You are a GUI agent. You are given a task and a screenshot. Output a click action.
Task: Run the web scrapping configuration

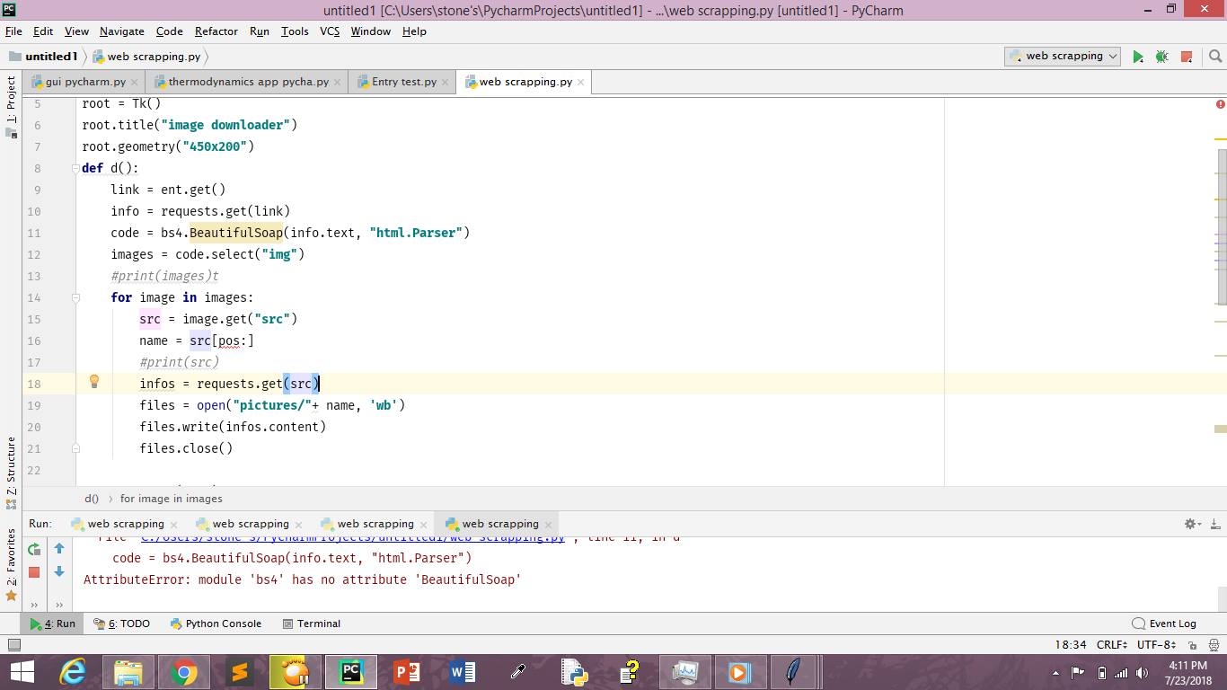1138,57
